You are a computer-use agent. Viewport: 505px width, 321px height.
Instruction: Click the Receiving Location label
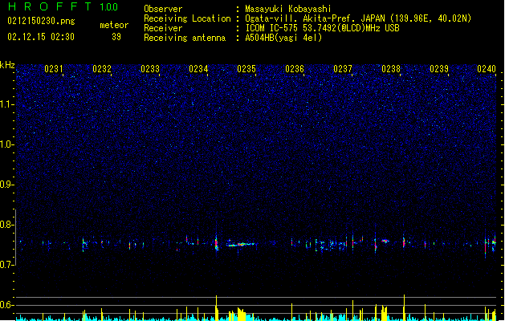coord(187,18)
